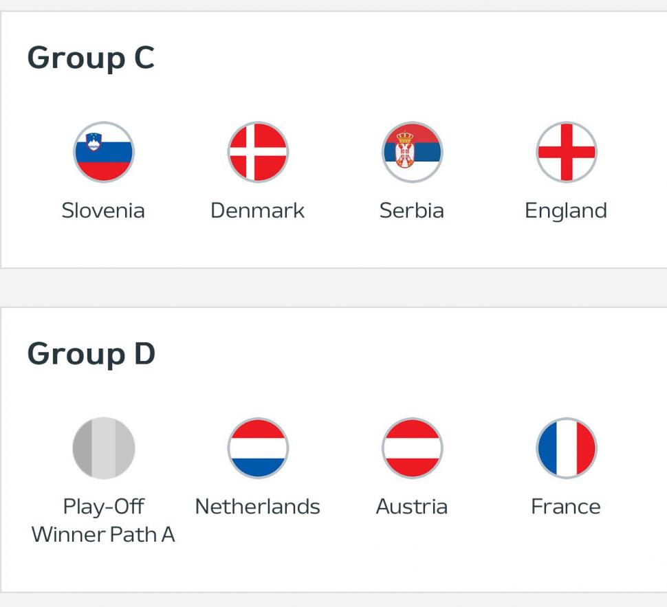
Task: Select the Austria team label
Action: 413,507
